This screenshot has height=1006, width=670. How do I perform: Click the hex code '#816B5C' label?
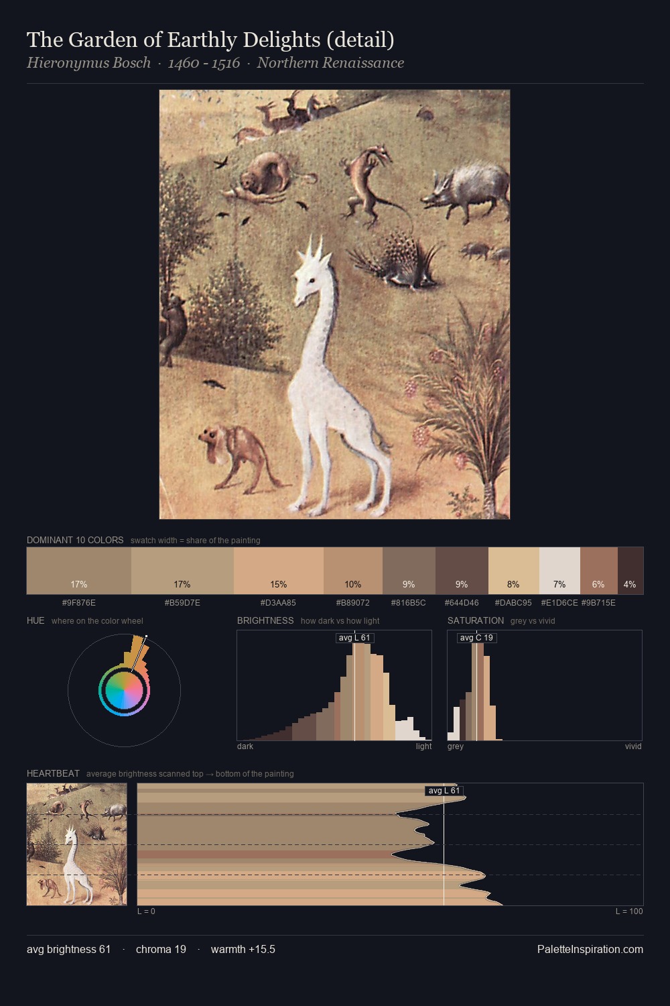409,603
